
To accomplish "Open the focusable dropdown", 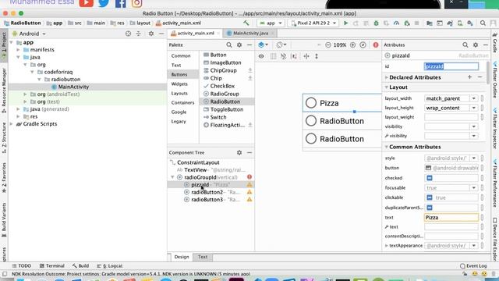I will pos(474,187).
